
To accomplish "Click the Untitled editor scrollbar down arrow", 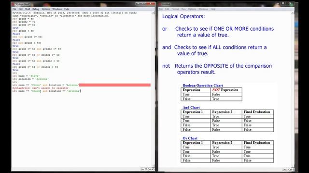I will click(293, 166).
